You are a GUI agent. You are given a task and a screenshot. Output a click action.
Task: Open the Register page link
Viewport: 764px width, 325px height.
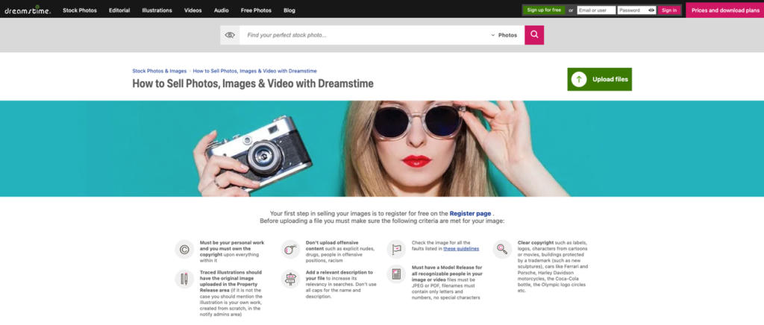471,214
